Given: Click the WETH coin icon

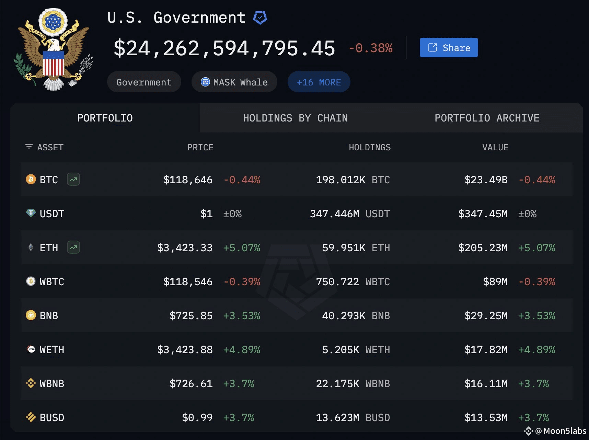Looking at the screenshot, I should pos(31,349).
